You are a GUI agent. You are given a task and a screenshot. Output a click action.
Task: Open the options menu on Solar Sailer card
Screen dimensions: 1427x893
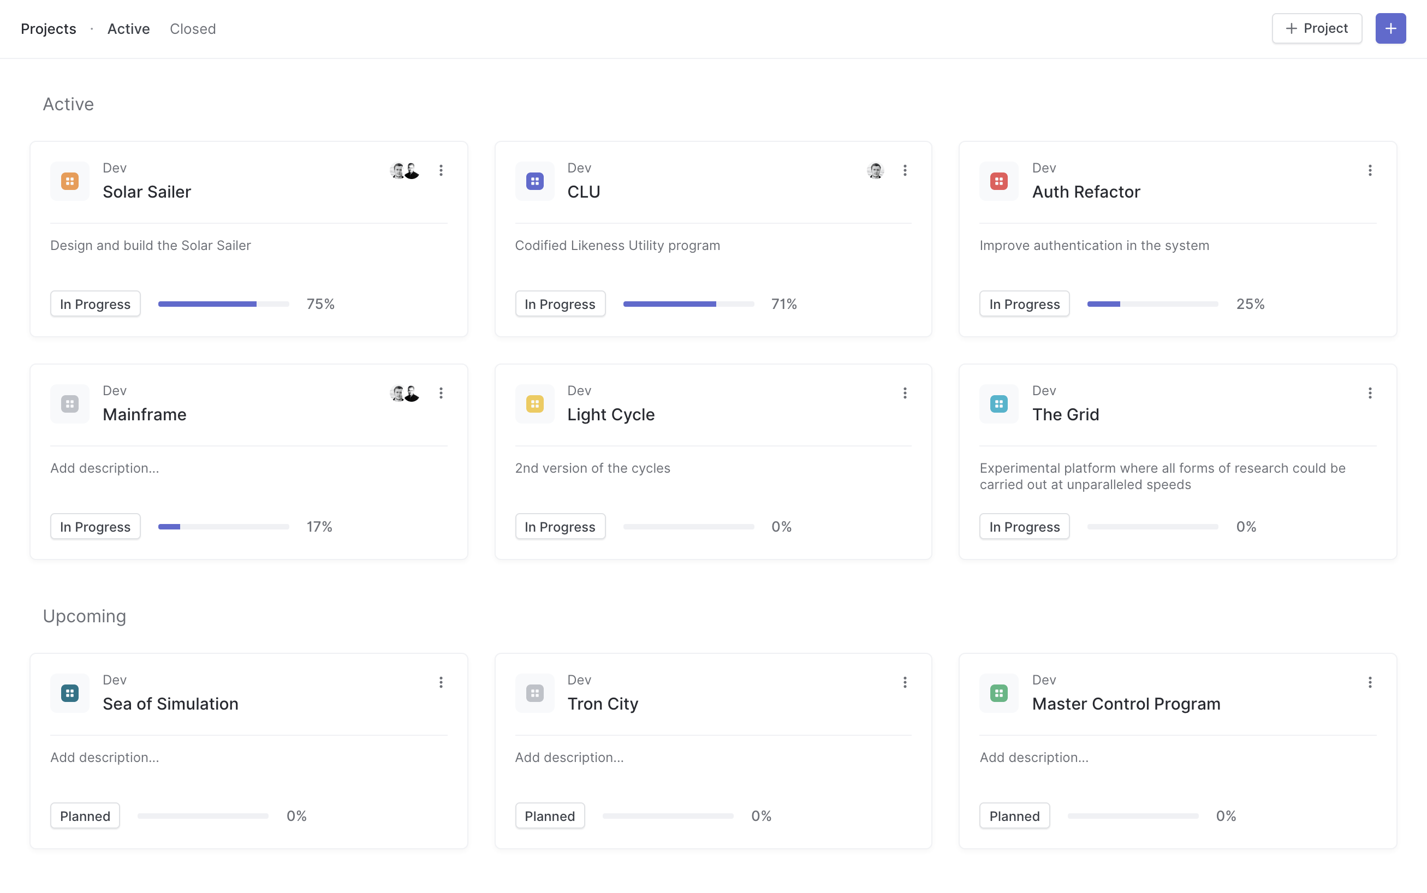(441, 170)
